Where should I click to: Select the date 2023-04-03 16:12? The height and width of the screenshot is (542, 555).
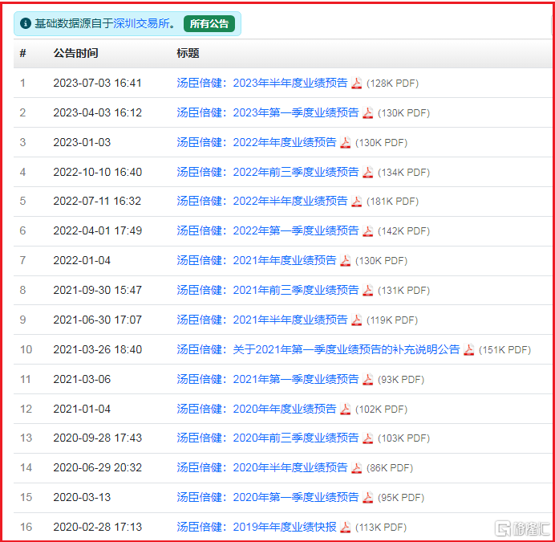tap(97, 113)
